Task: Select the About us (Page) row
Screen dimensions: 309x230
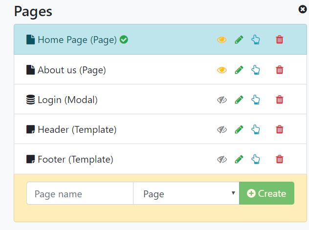Action: point(72,70)
